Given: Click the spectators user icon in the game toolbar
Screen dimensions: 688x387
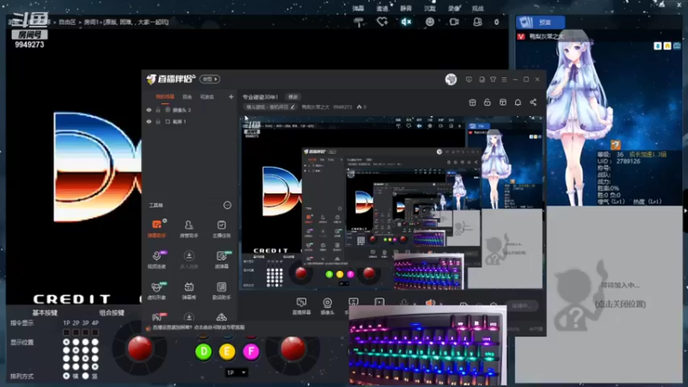Looking at the screenshot, I should click(x=477, y=21).
